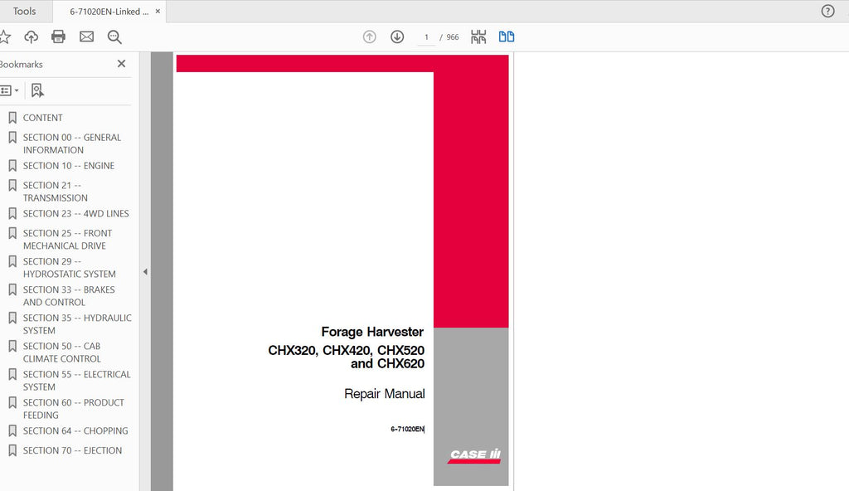Image resolution: width=849 pixels, height=491 pixels.
Task: Open the CONTENT bookmark
Action: (x=43, y=118)
